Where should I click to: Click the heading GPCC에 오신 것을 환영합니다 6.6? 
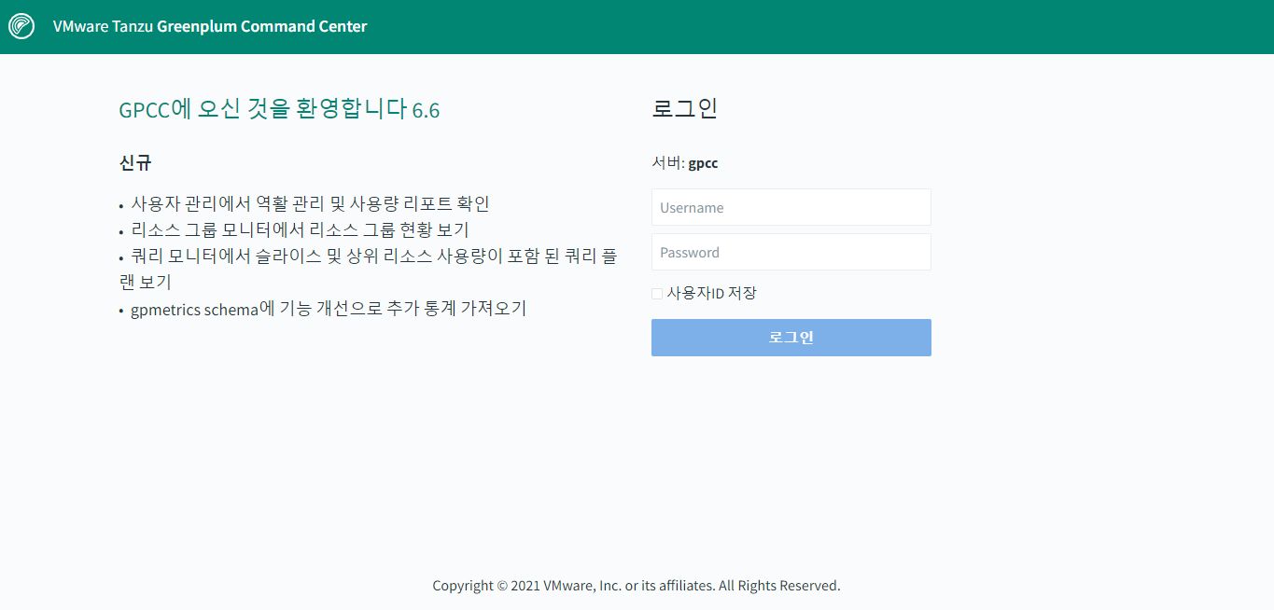(x=279, y=109)
